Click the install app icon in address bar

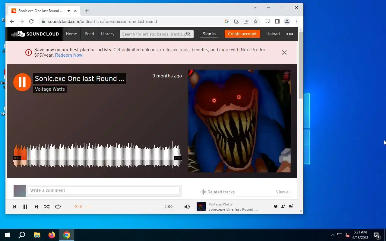tap(236, 21)
